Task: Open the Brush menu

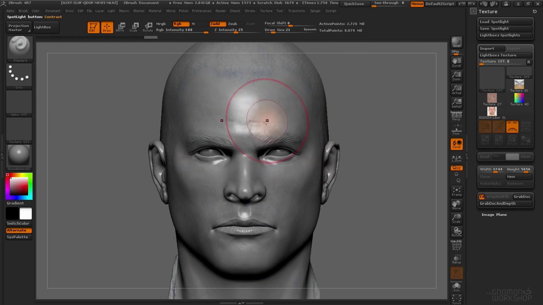Action: coord(23,11)
